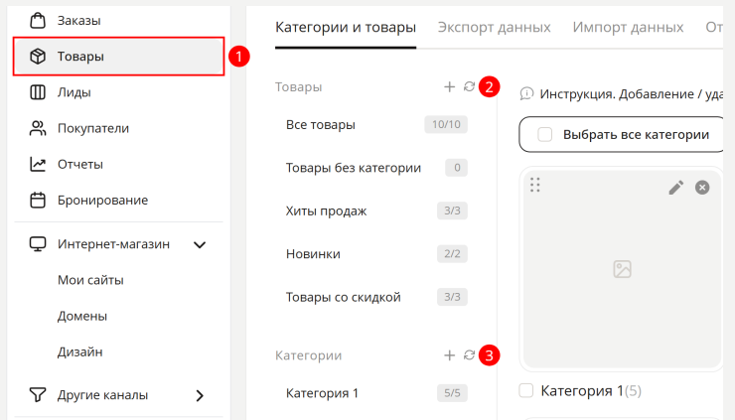Open Дизайн submenu item
The width and height of the screenshot is (735, 420).
click(79, 352)
